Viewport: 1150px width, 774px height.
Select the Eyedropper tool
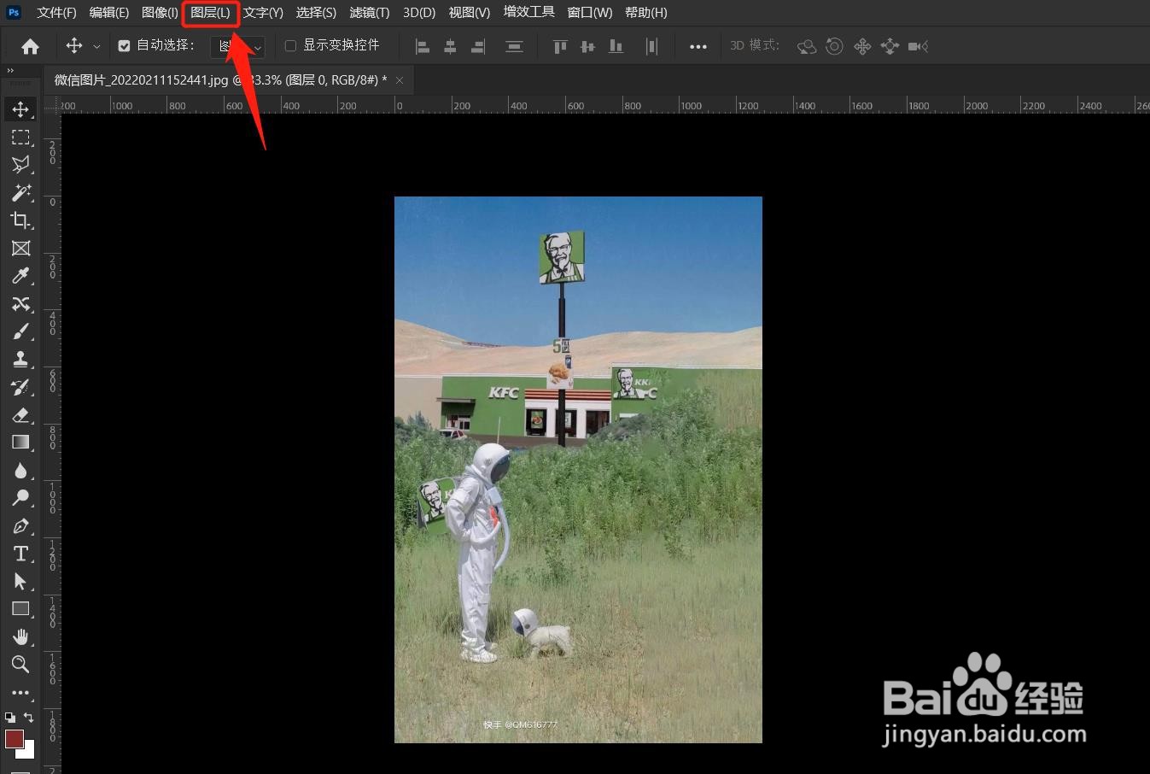[x=20, y=275]
